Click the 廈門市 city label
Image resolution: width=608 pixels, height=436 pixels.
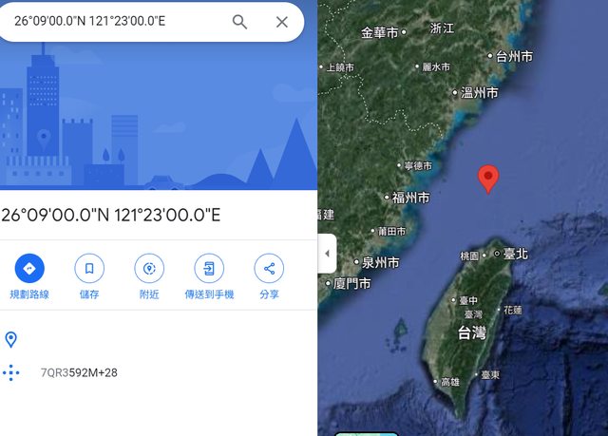(351, 284)
